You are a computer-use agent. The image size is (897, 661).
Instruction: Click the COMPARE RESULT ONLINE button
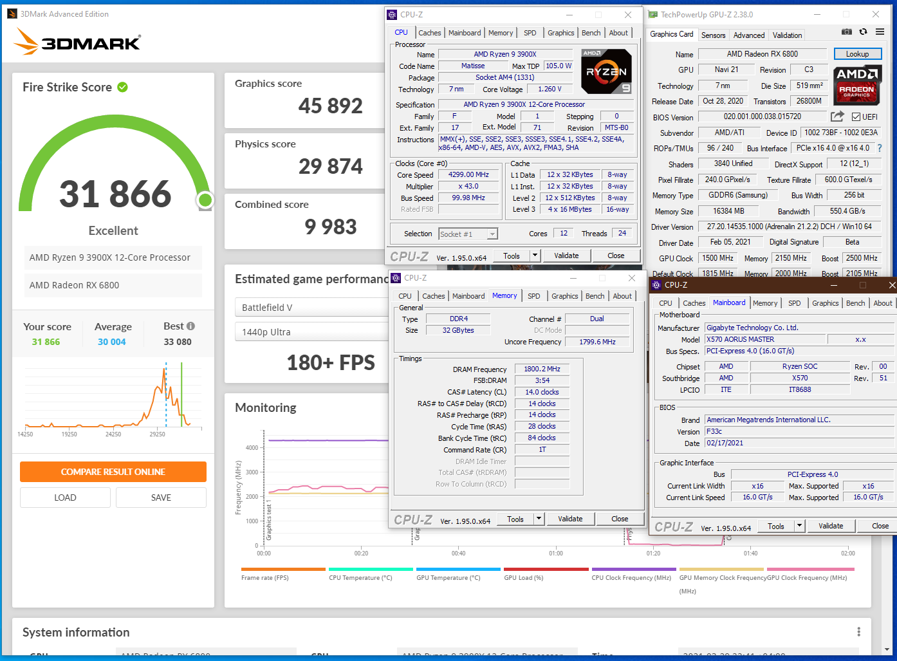pyautogui.click(x=113, y=472)
